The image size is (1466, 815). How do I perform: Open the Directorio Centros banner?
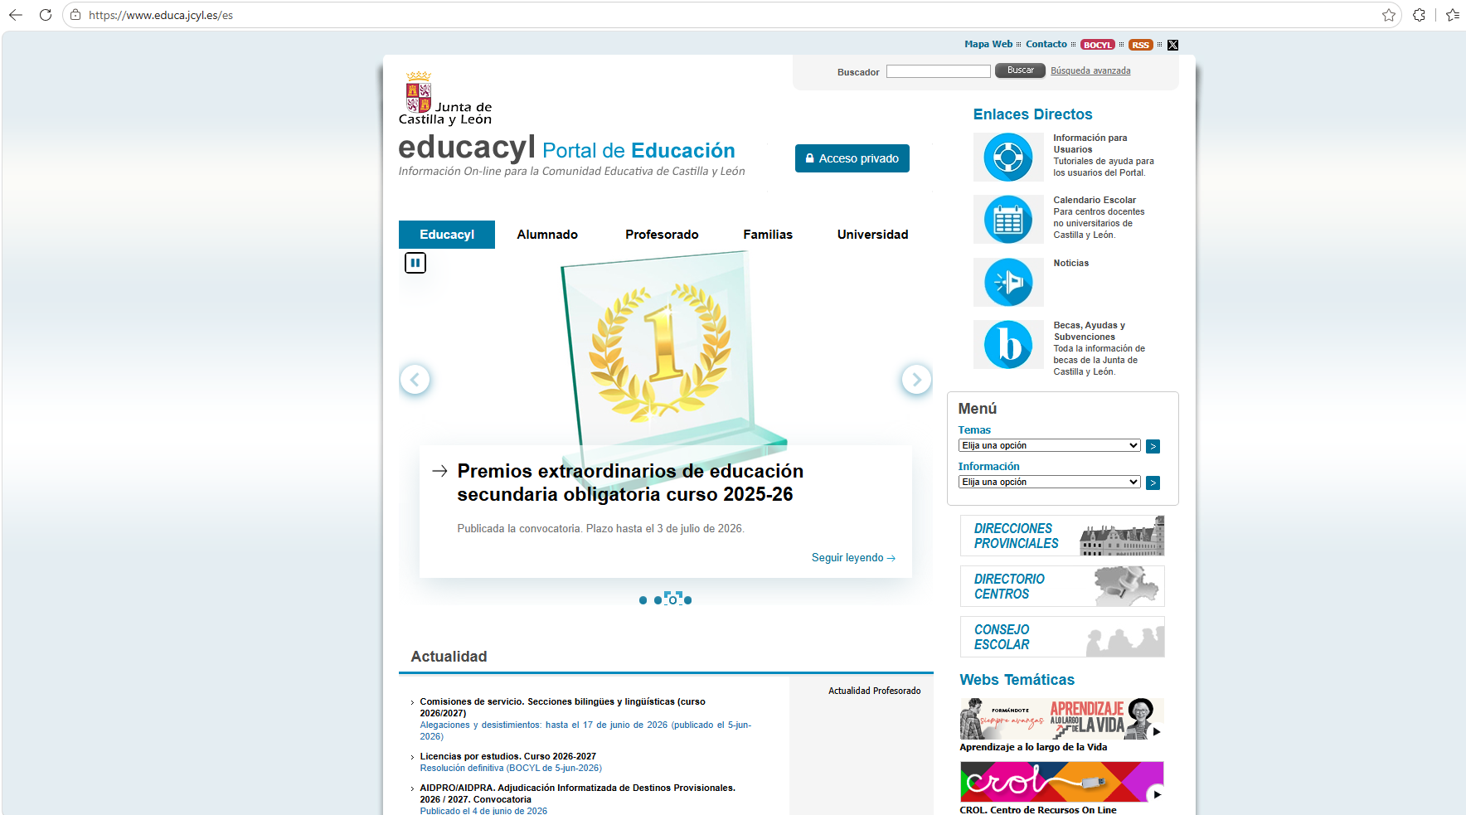pyautogui.click(x=1062, y=586)
